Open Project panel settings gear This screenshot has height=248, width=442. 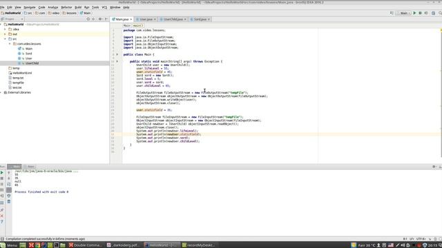tap(100, 19)
